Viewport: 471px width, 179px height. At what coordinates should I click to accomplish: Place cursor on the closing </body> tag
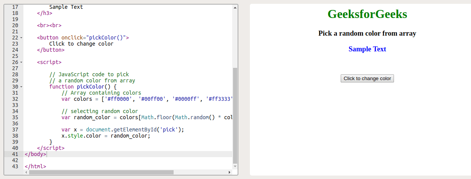35,154
